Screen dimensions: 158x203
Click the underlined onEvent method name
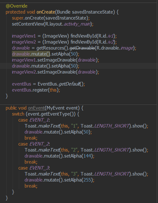click(x=37, y=108)
